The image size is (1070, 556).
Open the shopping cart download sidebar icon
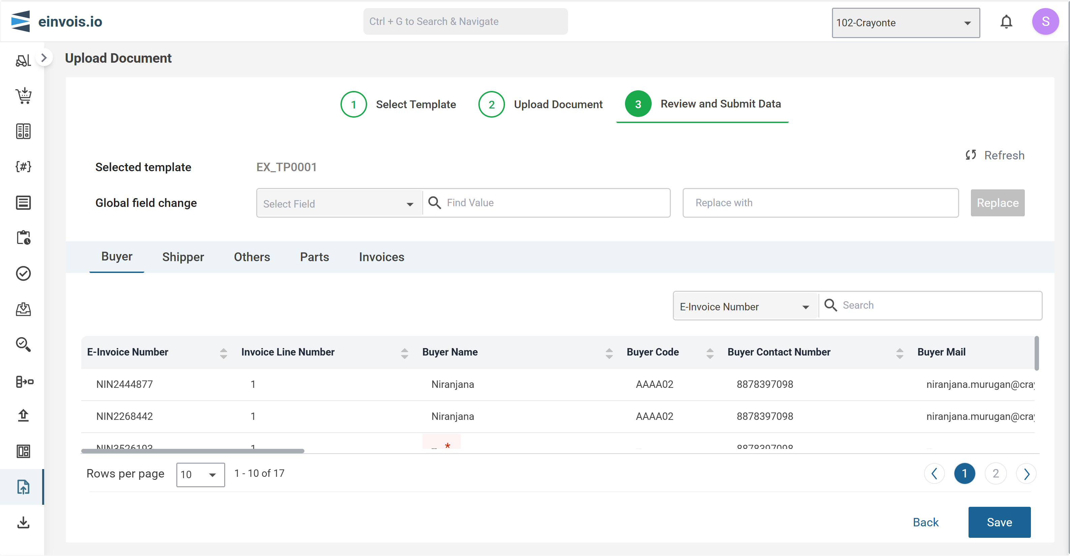click(24, 95)
